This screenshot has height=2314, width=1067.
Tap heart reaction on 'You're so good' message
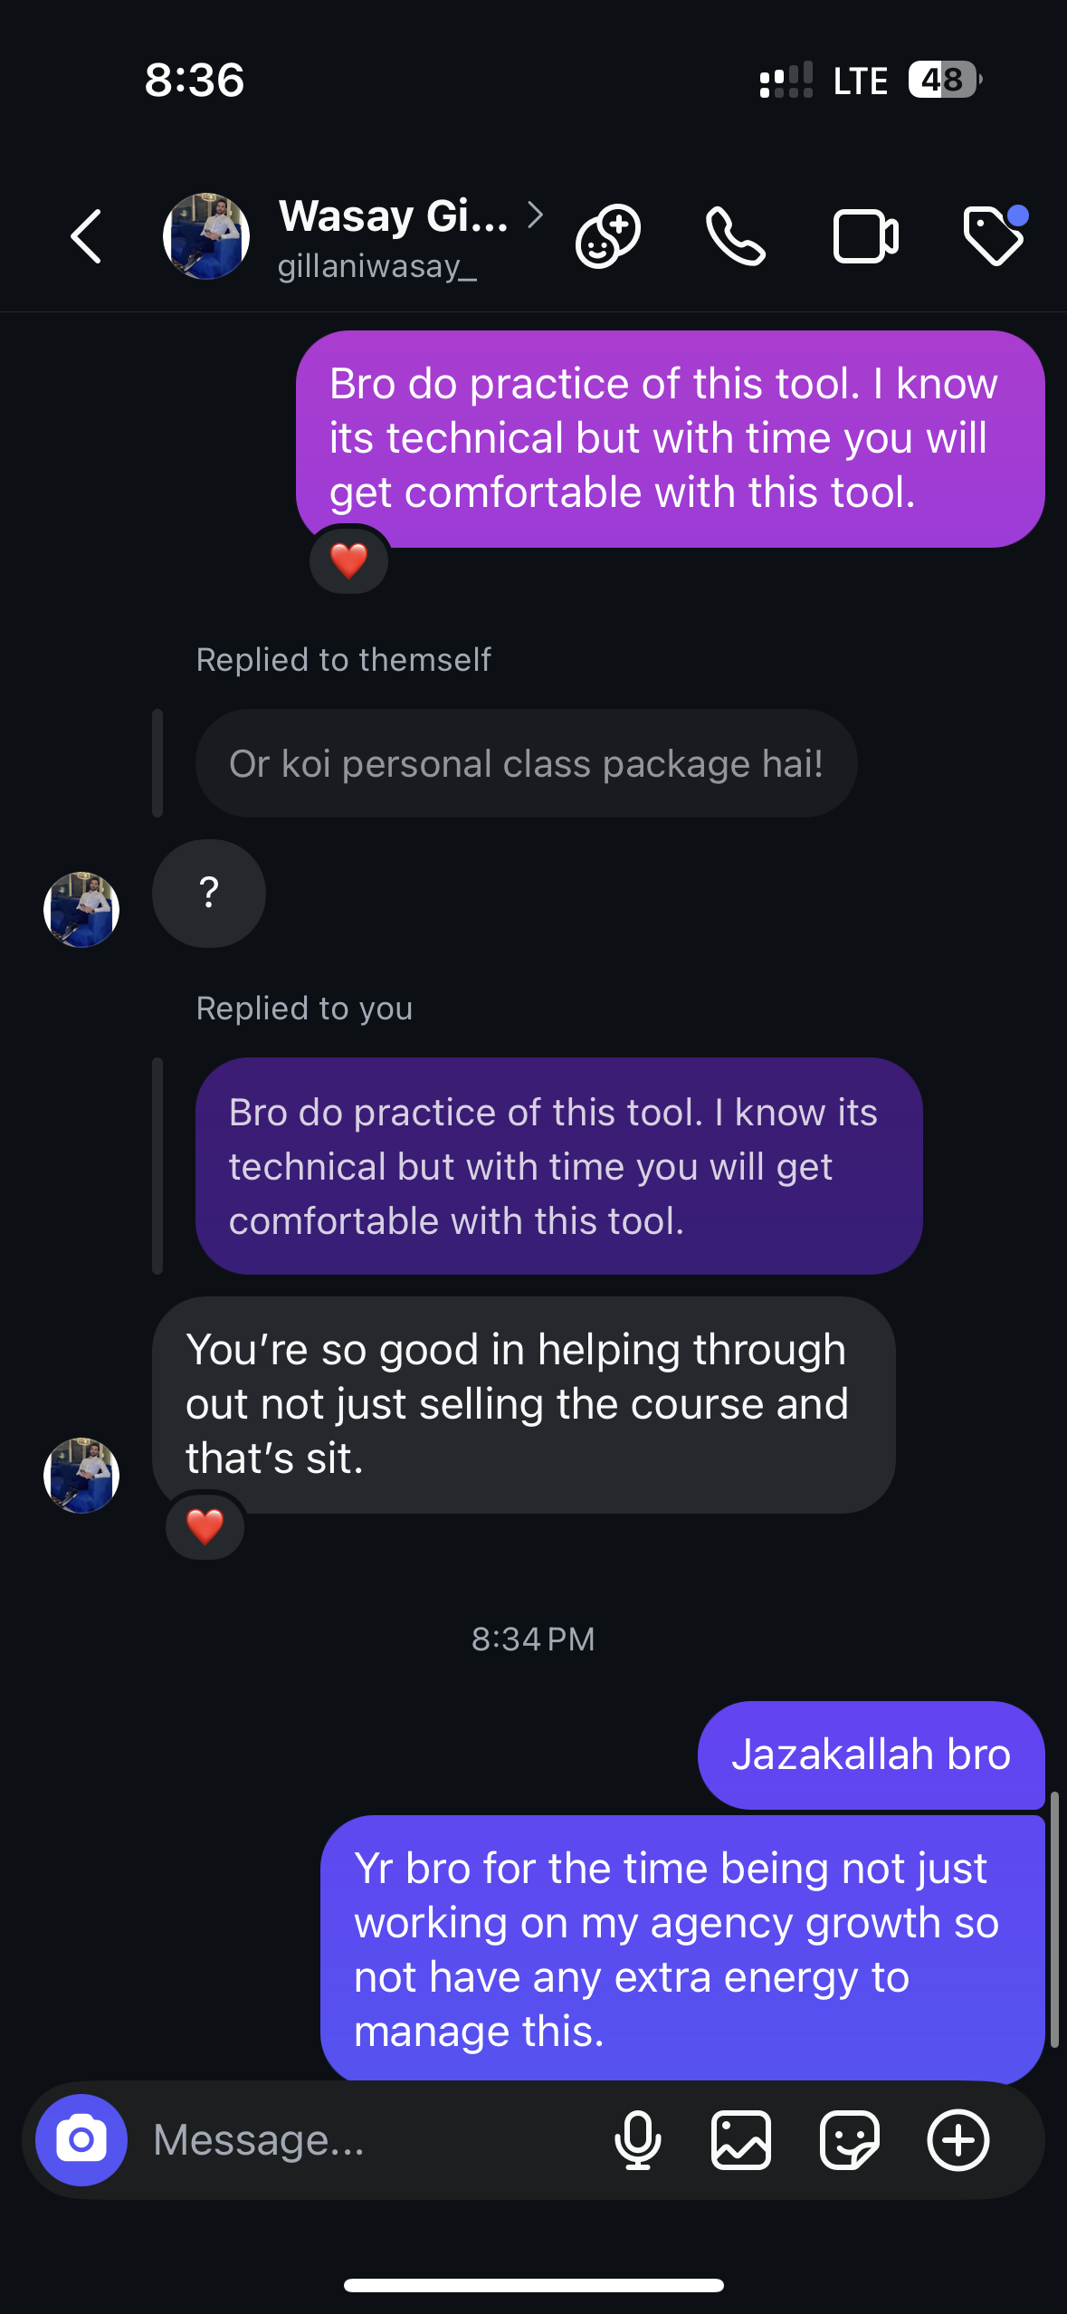point(205,1527)
